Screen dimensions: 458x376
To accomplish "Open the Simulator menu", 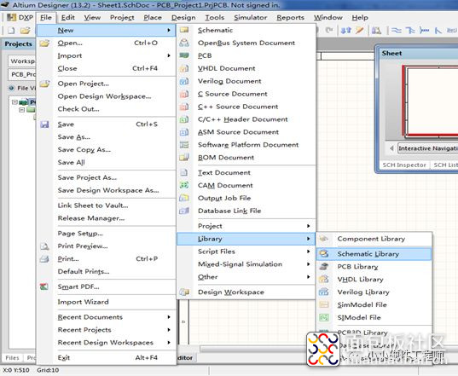I will tap(251, 18).
